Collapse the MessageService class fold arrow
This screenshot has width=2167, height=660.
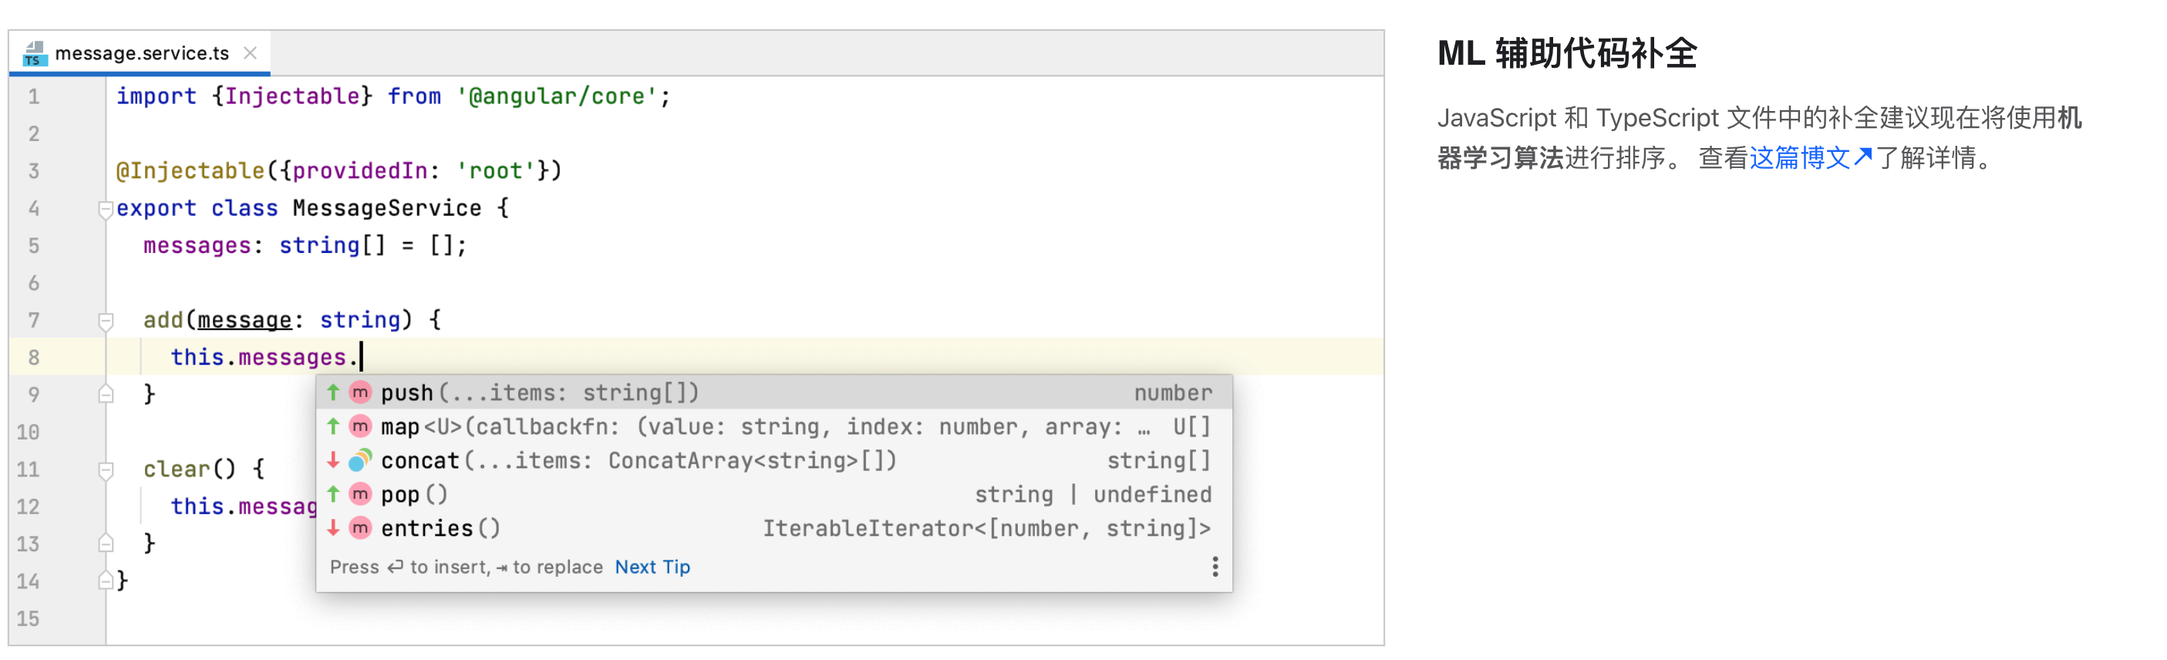(104, 208)
